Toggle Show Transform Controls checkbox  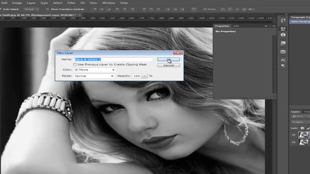[47, 9]
